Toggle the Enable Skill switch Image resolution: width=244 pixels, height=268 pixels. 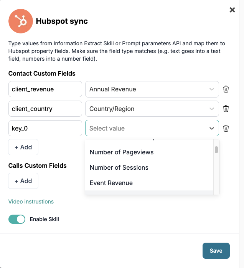point(17,219)
